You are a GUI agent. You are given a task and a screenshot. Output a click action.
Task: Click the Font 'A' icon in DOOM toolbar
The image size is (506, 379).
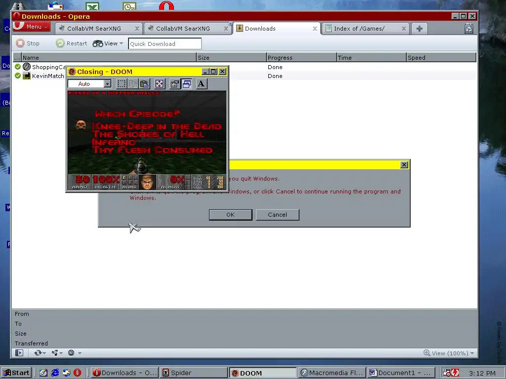pyautogui.click(x=202, y=84)
